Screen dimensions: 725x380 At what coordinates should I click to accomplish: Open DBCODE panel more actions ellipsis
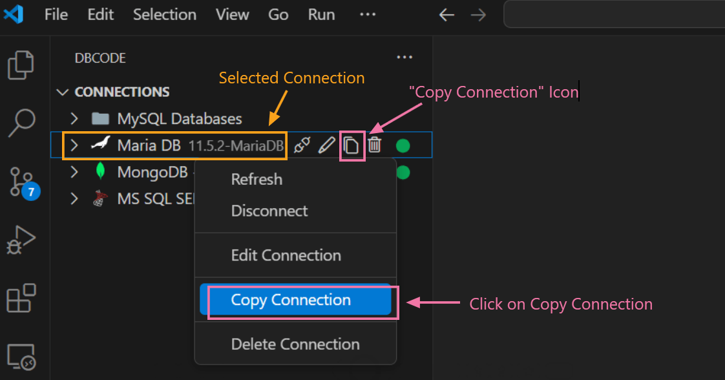[x=405, y=58]
